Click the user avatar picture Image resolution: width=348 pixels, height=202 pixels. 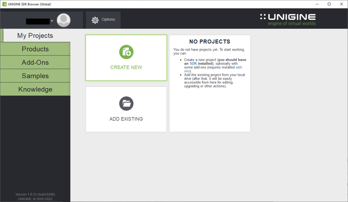tap(64, 20)
